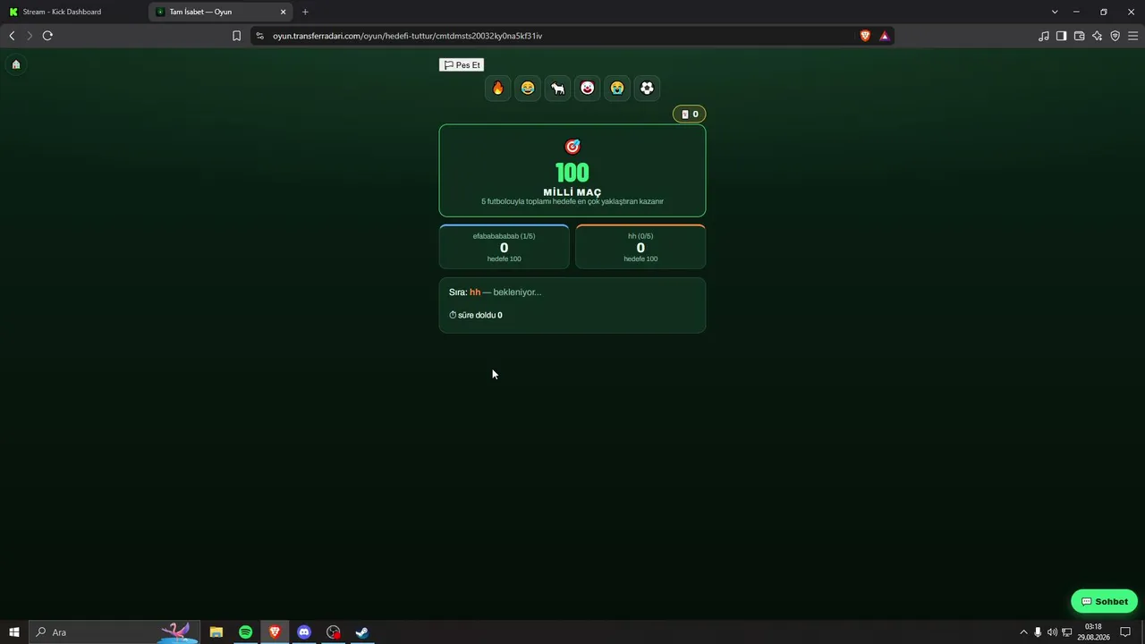
Task: Open Leo AI sparkle icon
Action: pos(1098,36)
